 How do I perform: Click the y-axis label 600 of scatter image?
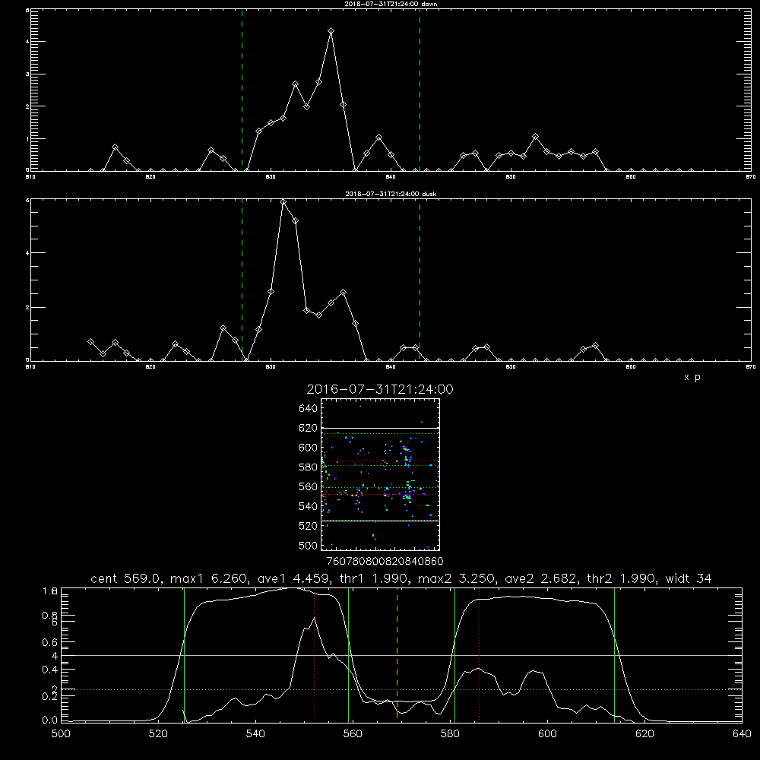[308, 448]
